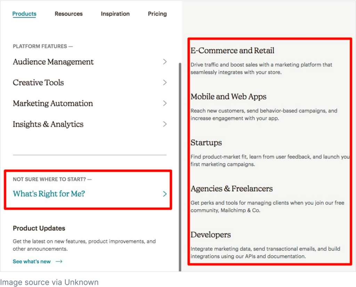Open the Resources menu tab

(x=68, y=14)
